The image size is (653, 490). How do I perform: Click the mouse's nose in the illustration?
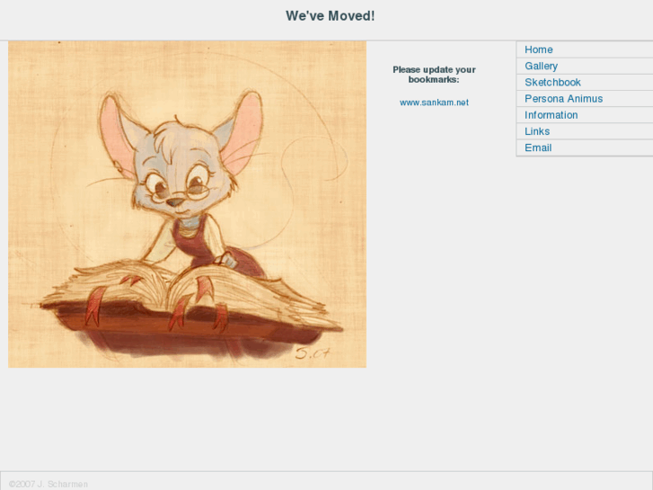tap(175, 202)
